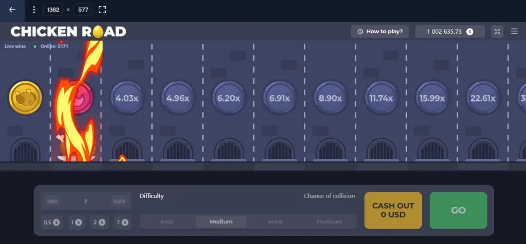Select Medium difficulty

tap(221, 221)
